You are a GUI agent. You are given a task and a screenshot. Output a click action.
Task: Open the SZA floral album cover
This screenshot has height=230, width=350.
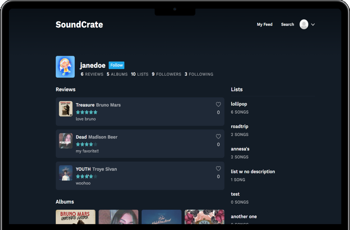point(205,217)
